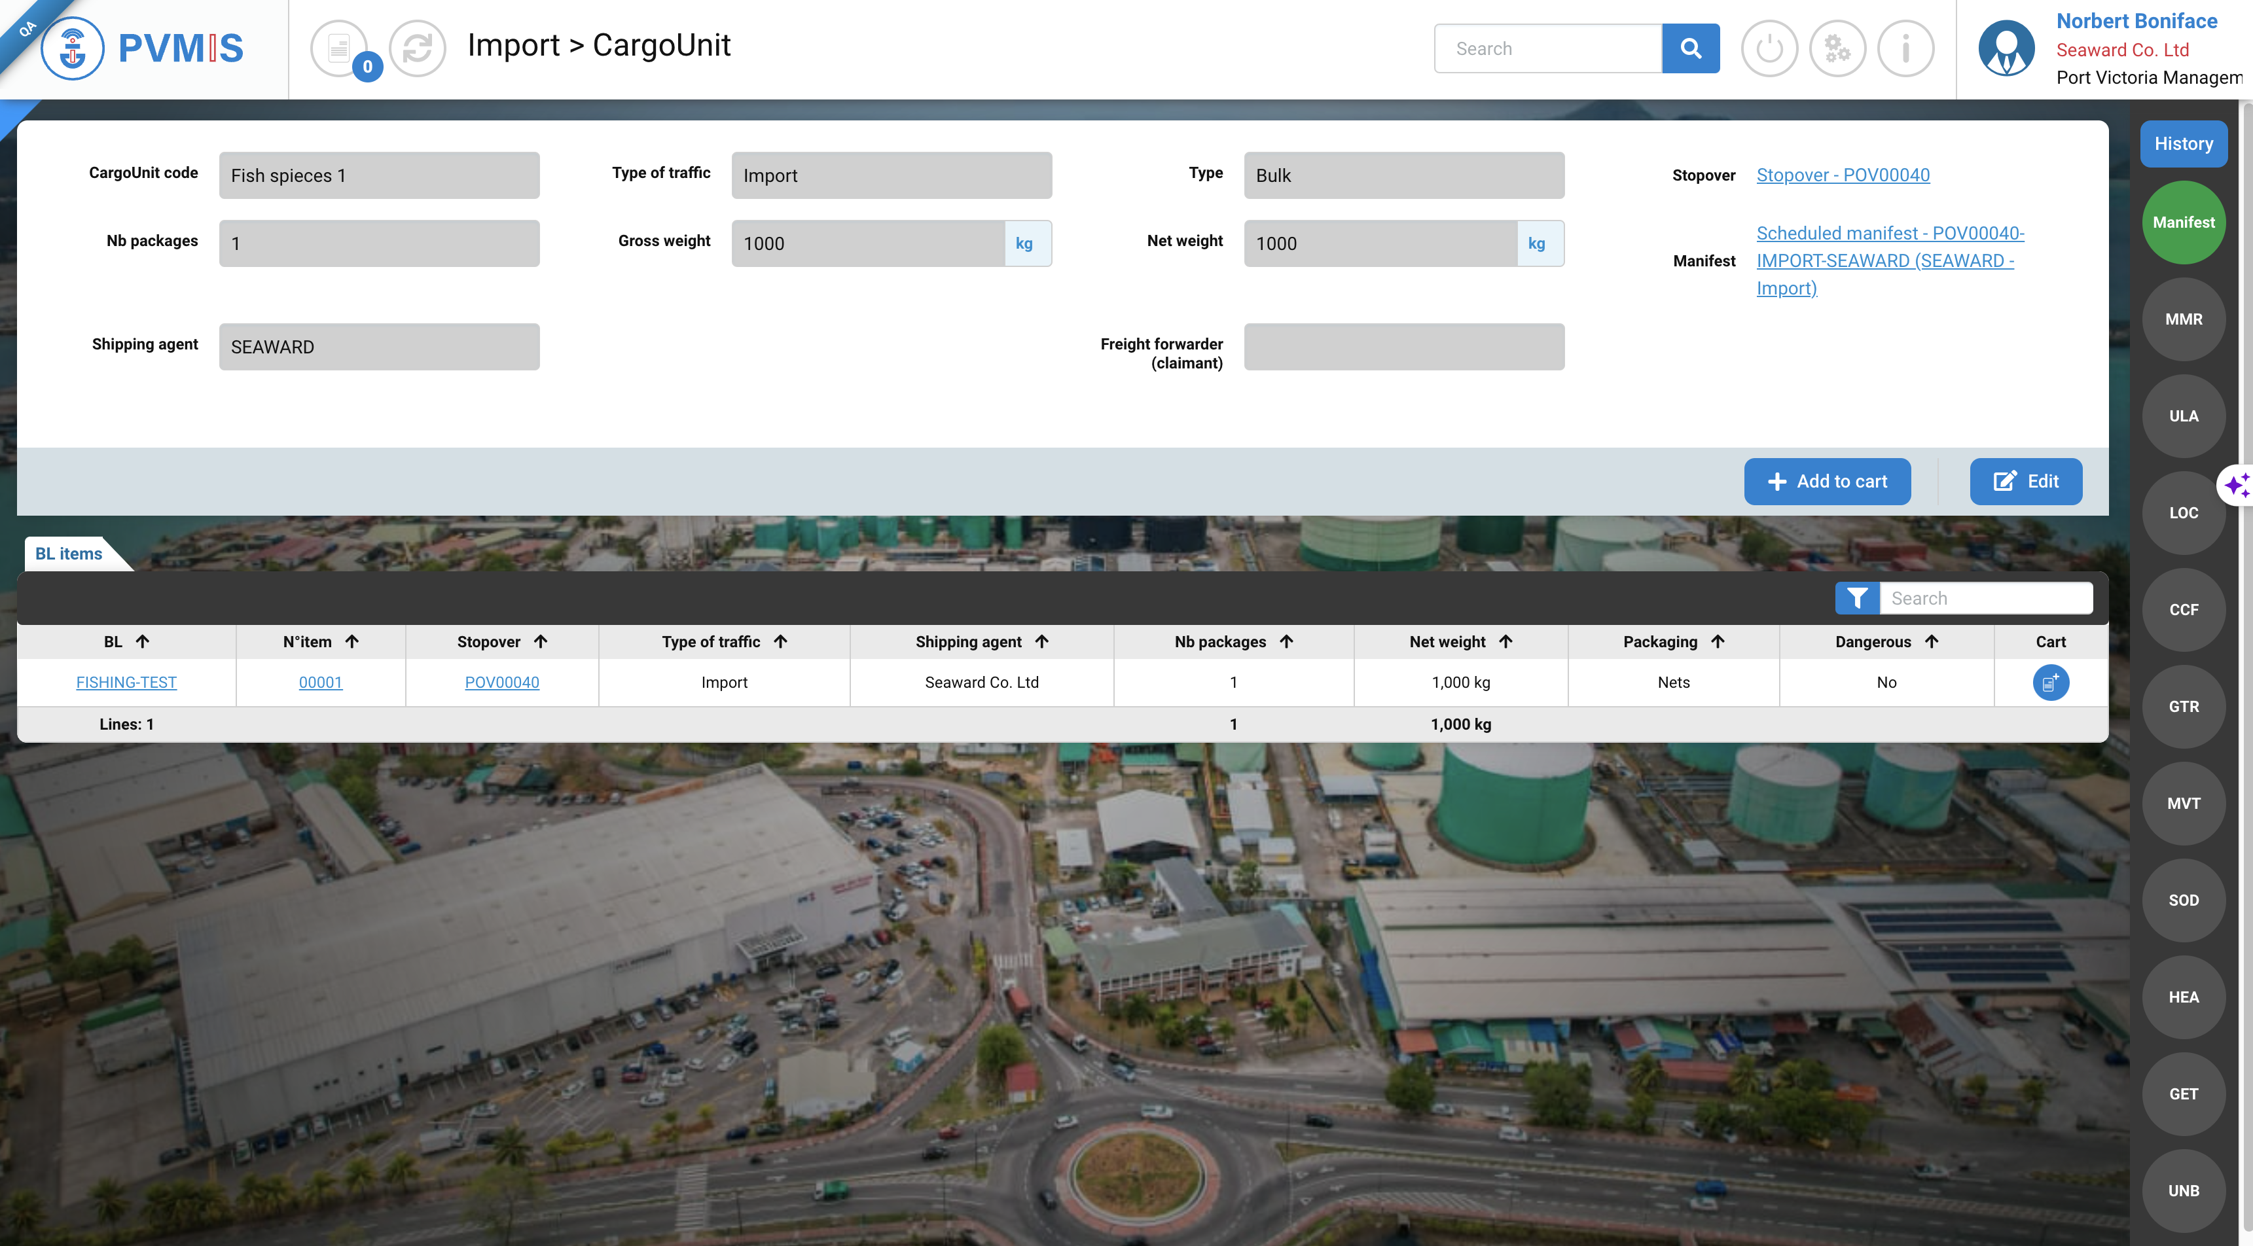Screen dimensions: 2253x1246
Task: Click the refresh circular arrows icon
Action: (x=417, y=48)
